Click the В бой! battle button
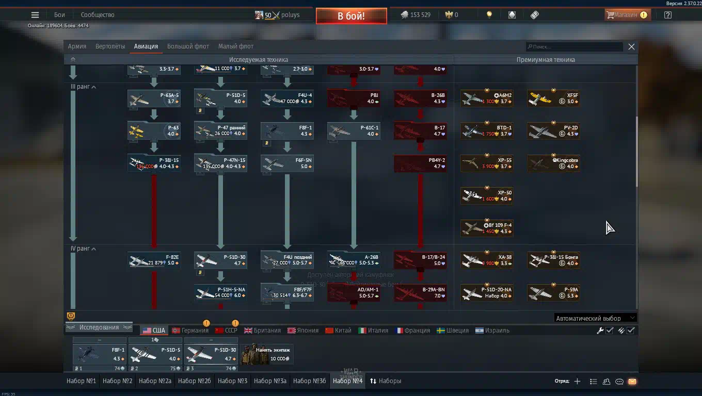Viewport: 702px width, 396px height. pos(351,16)
